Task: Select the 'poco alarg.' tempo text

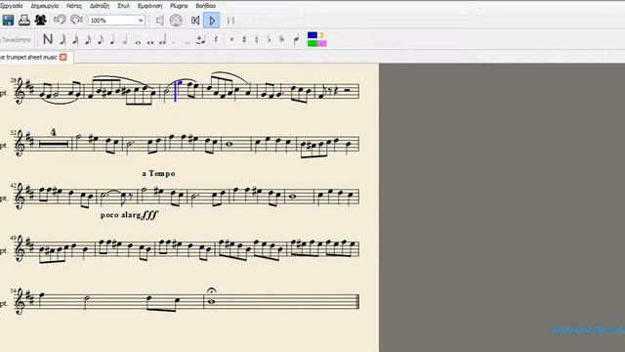Action: [120, 215]
